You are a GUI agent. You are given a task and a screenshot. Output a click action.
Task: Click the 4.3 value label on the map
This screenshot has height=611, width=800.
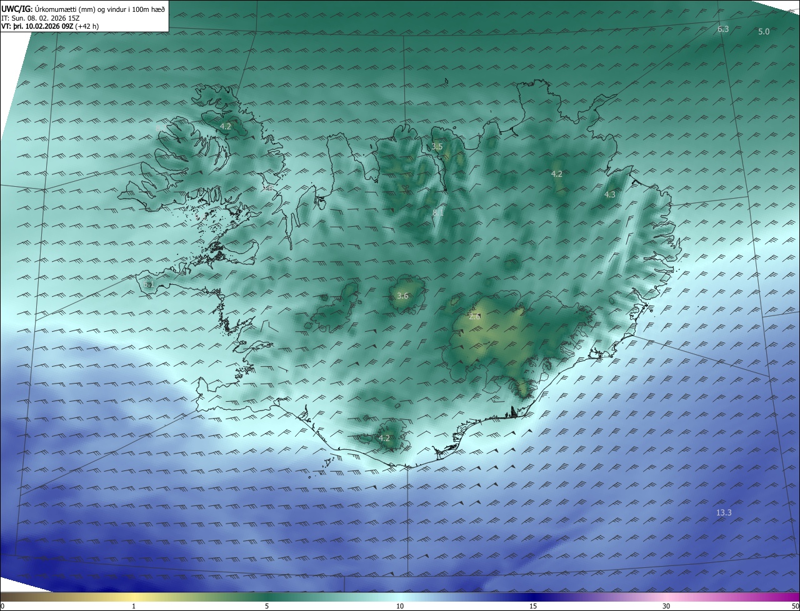(x=610, y=195)
